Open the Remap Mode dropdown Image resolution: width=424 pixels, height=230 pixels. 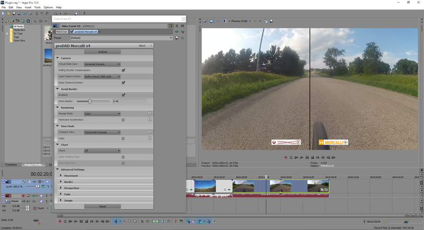point(102,114)
